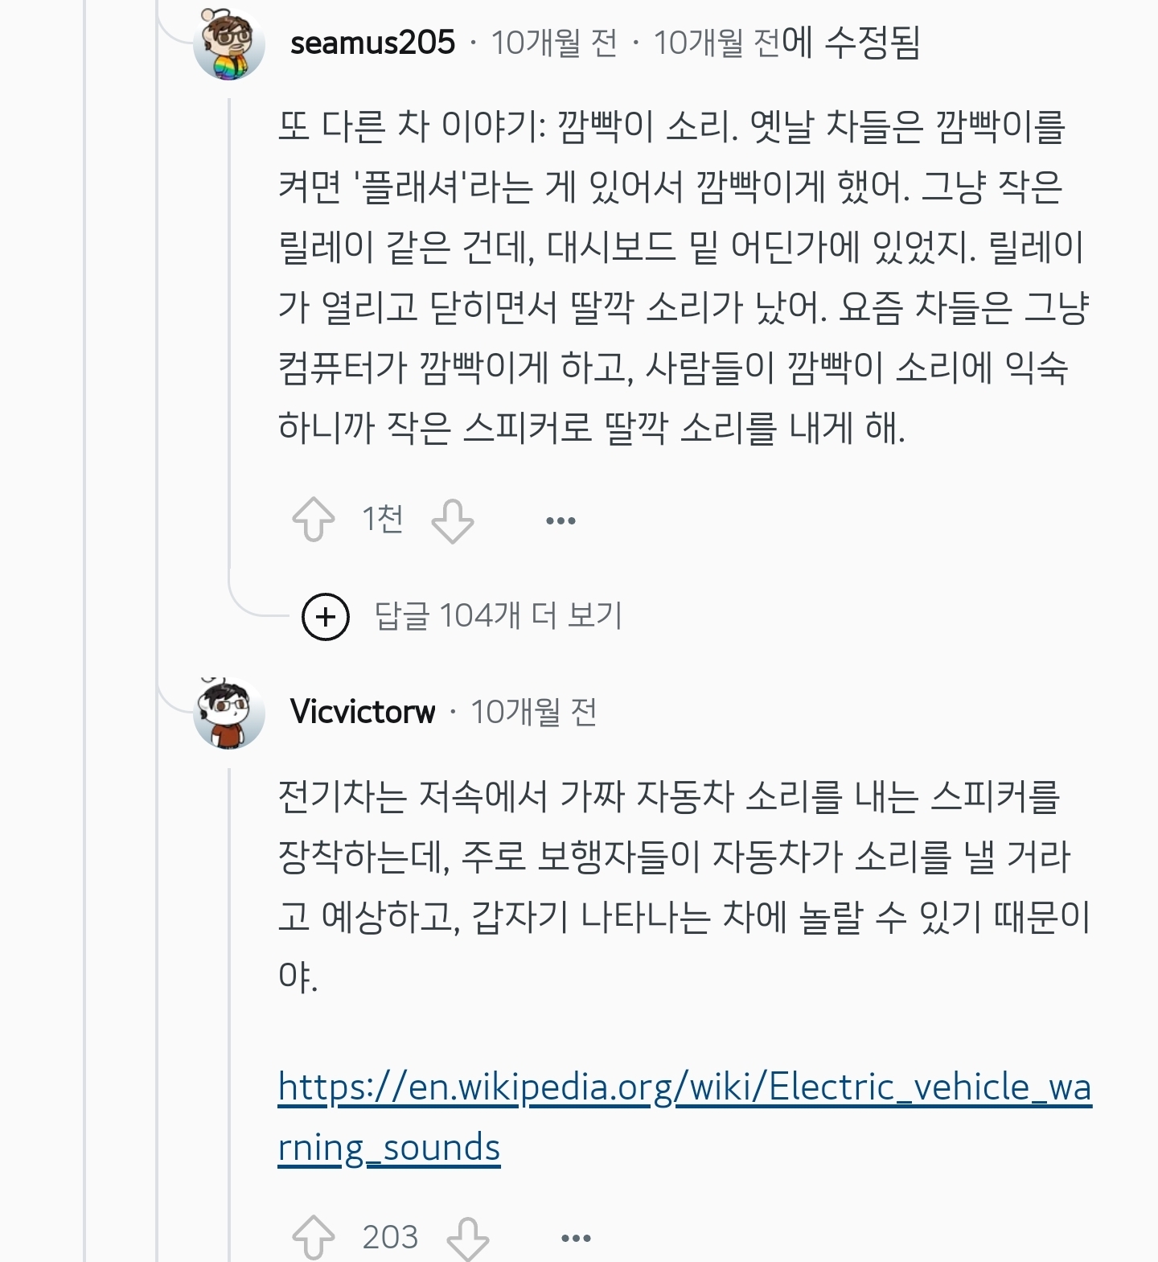The height and width of the screenshot is (1262, 1158).
Task: Click the 1천 vote count on seamus205's comment
Action: click(382, 520)
